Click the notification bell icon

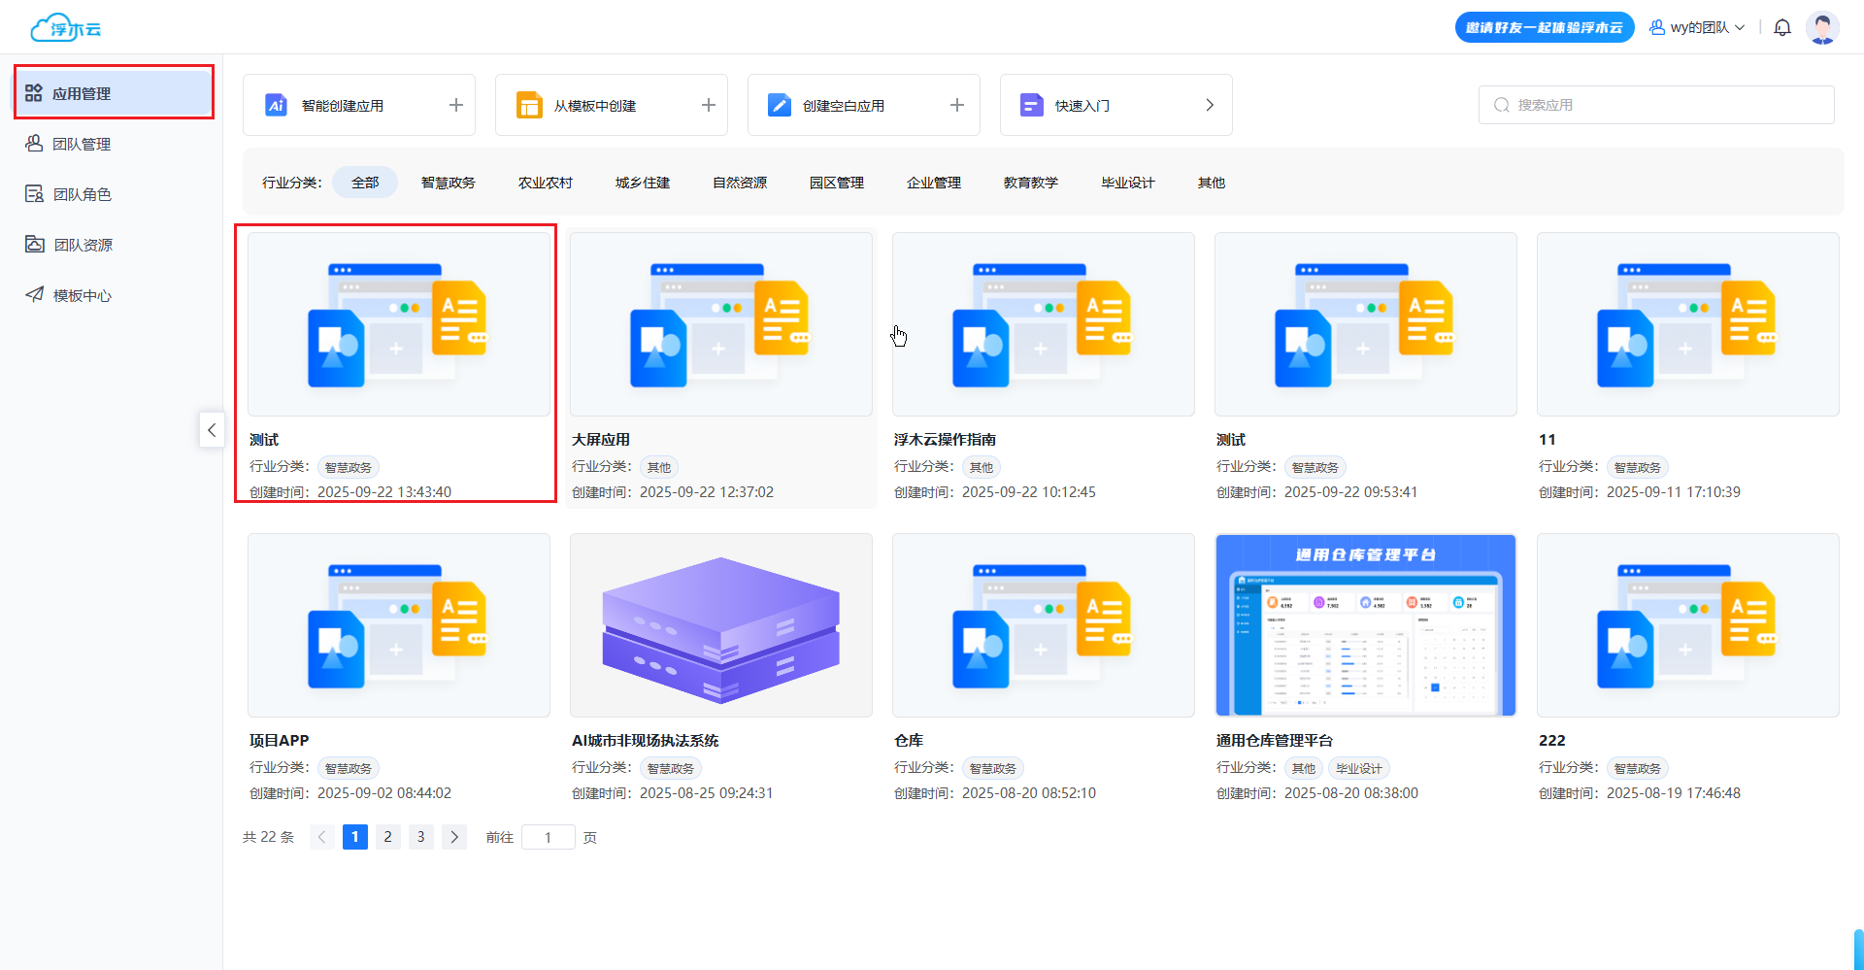[1782, 28]
